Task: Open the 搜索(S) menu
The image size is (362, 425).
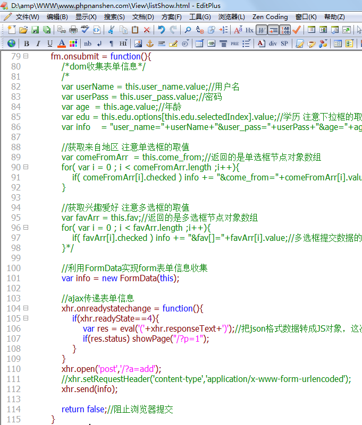Action: 114,17
